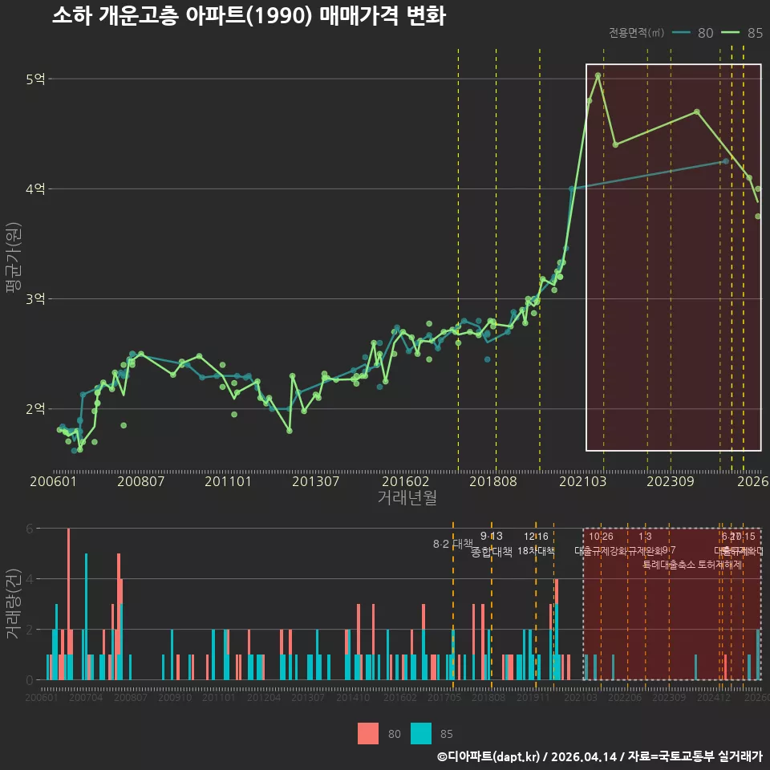Click '201204' on the volume chart x-axis
The image size is (770, 770).
pyautogui.click(x=264, y=697)
